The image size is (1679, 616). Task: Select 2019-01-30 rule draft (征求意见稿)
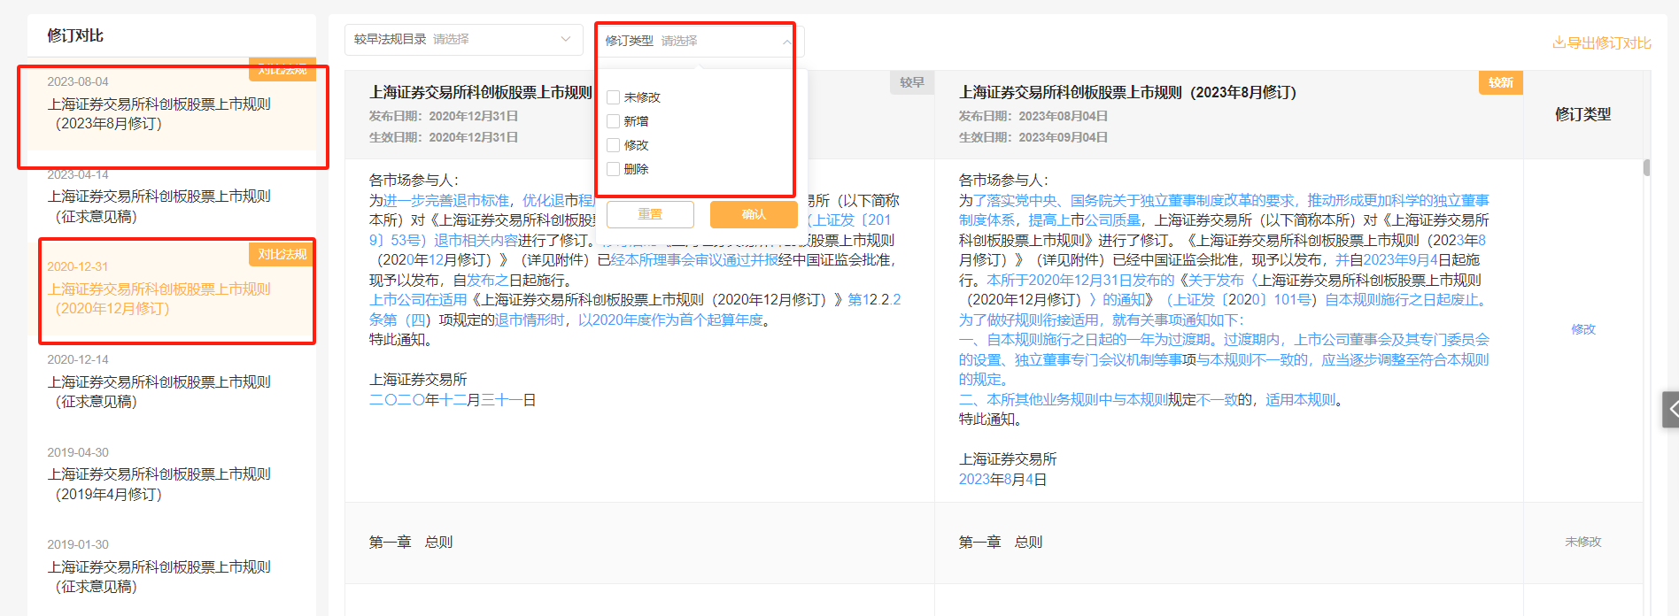[172, 566]
